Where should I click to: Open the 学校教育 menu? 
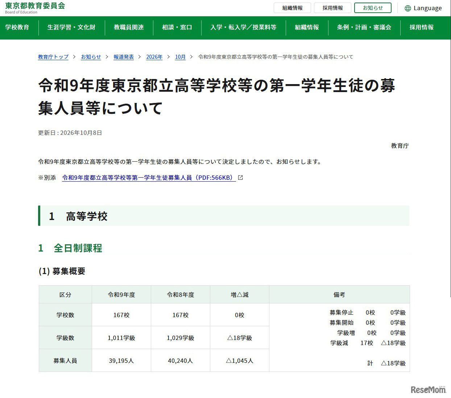click(17, 27)
